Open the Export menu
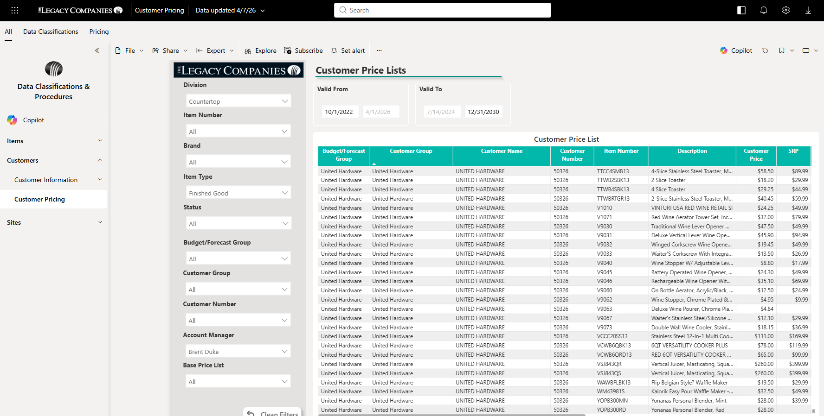 tap(215, 50)
